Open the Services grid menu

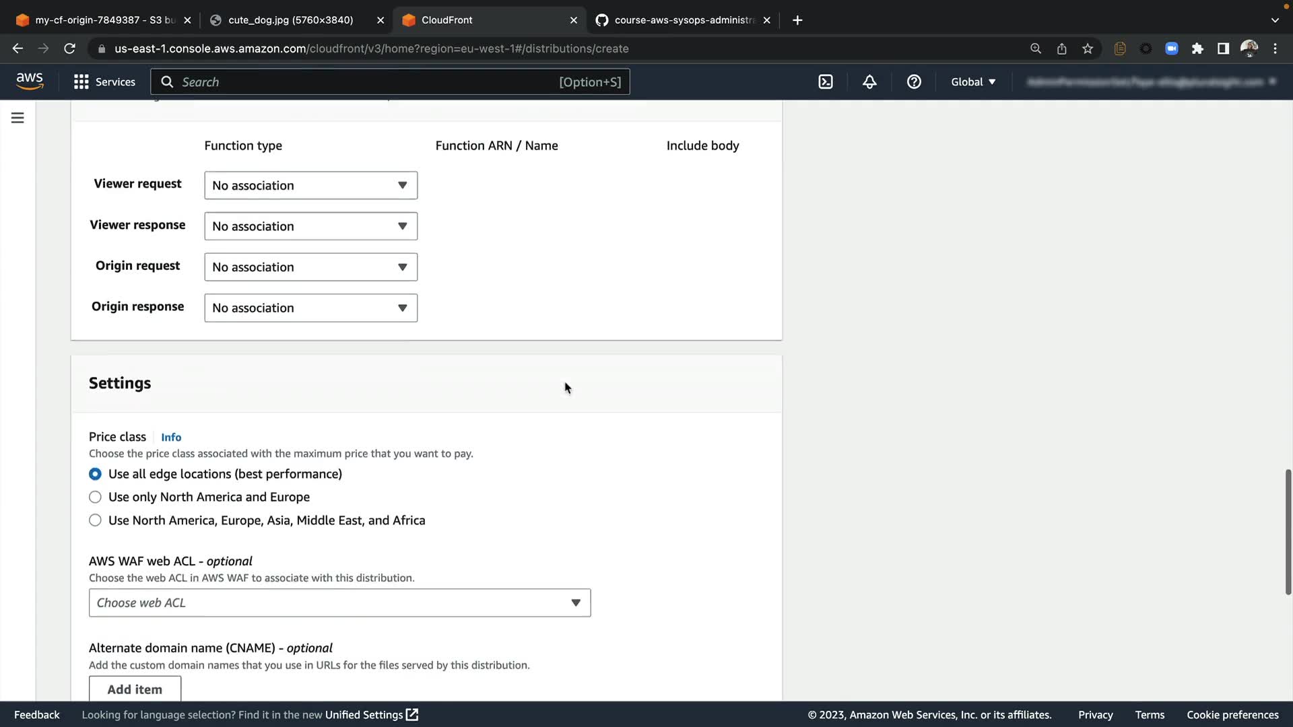(104, 81)
